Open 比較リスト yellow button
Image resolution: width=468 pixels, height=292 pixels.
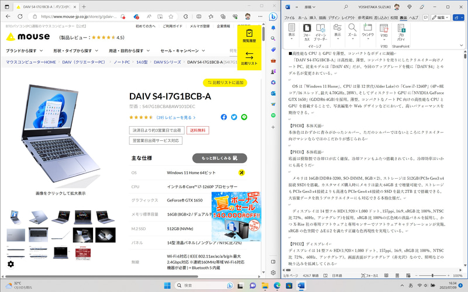tap(249, 58)
